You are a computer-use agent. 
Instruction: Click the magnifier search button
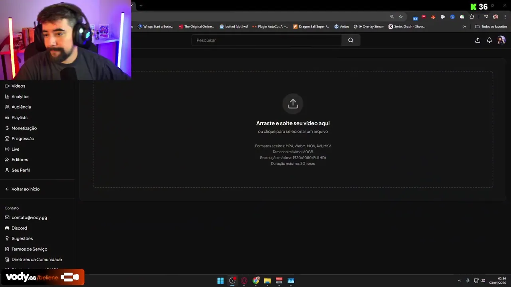point(351,40)
